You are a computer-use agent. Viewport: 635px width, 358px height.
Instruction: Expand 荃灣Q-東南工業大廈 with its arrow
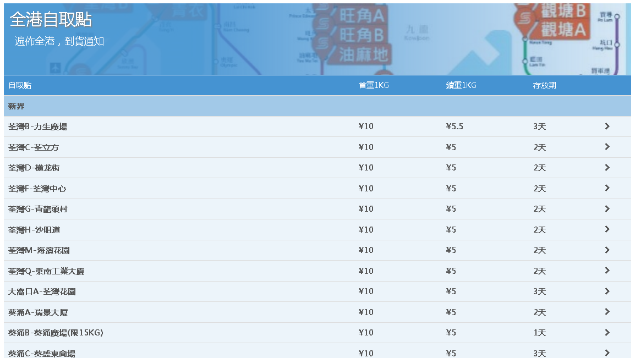(607, 271)
